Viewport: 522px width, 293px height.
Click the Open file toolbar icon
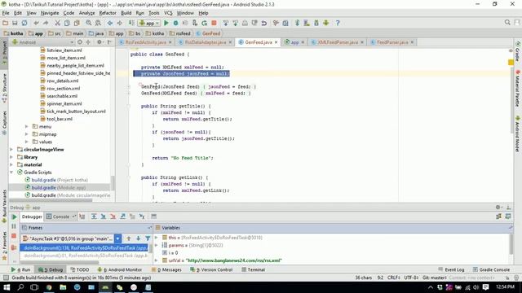[x=6, y=23]
